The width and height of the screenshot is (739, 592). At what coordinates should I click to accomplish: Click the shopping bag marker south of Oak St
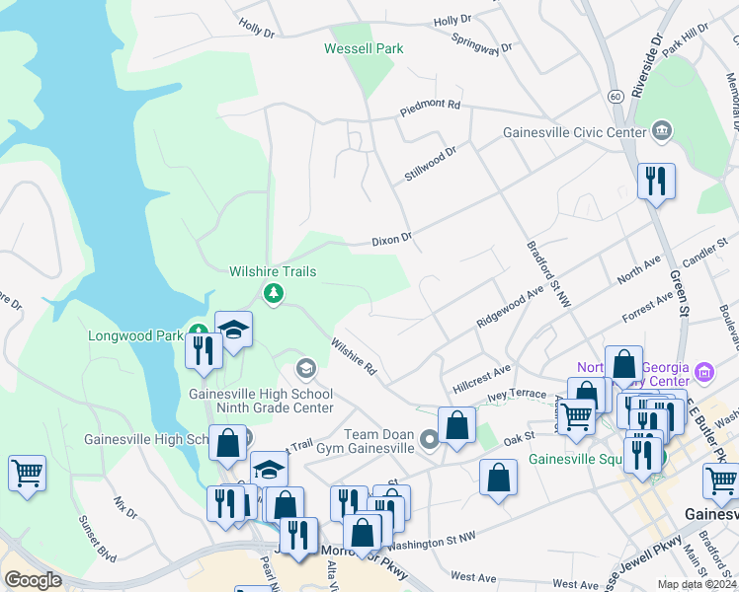[x=498, y=478]
